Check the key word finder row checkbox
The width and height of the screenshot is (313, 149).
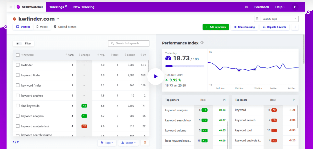18,85
